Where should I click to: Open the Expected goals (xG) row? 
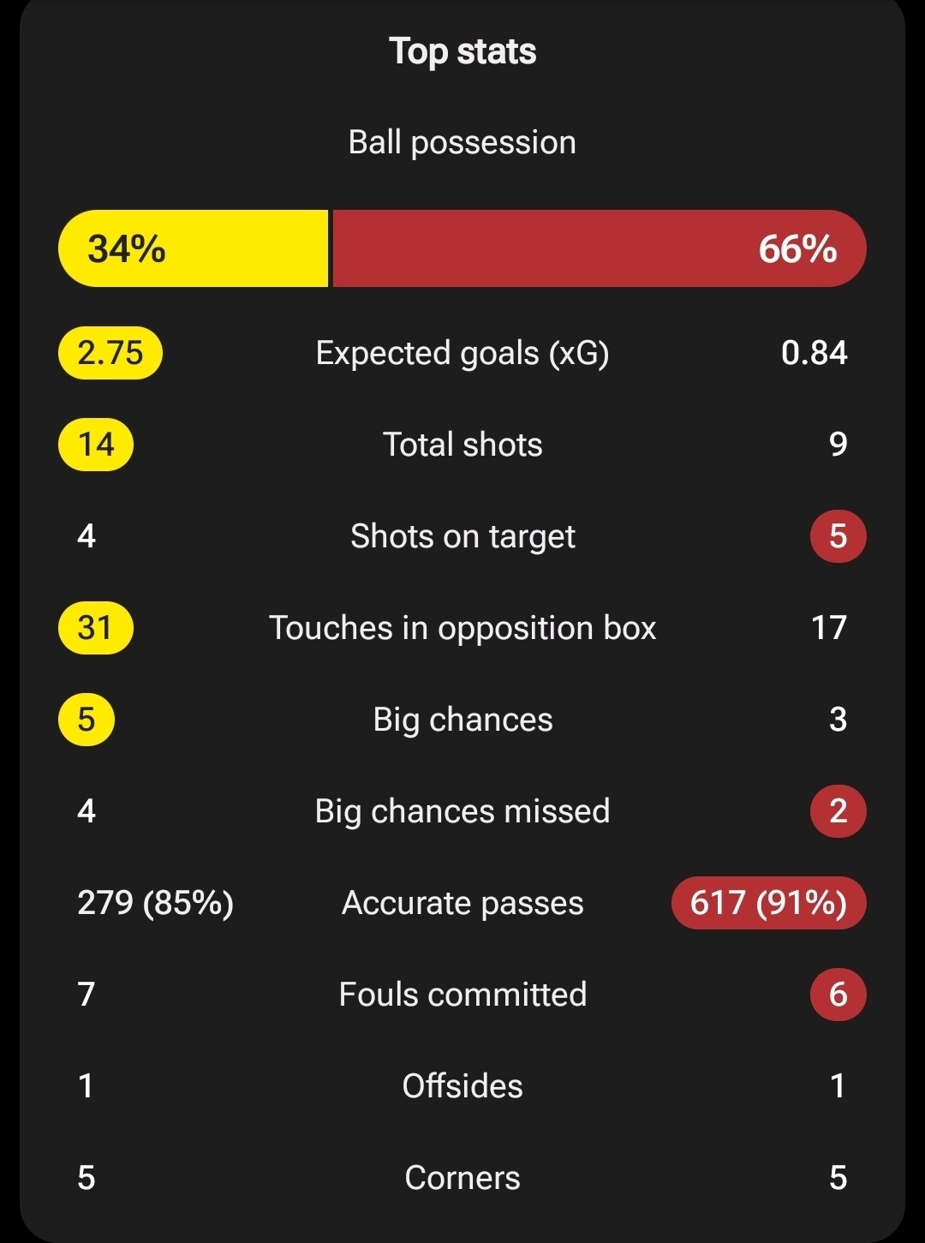pos(462,353)
